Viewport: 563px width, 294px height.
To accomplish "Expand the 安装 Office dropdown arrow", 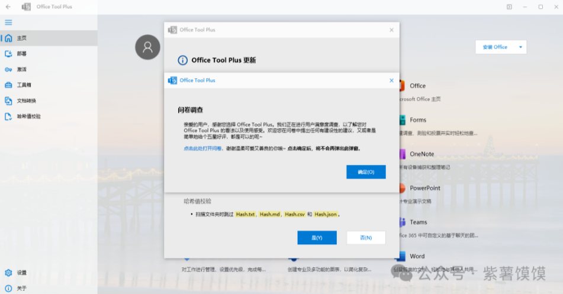I will 520,47.
